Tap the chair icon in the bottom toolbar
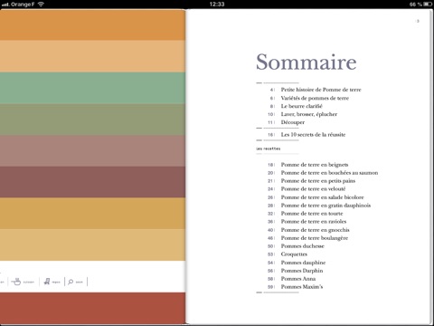Viewport: 434px width, 326px height. click(x=47, y=282)
